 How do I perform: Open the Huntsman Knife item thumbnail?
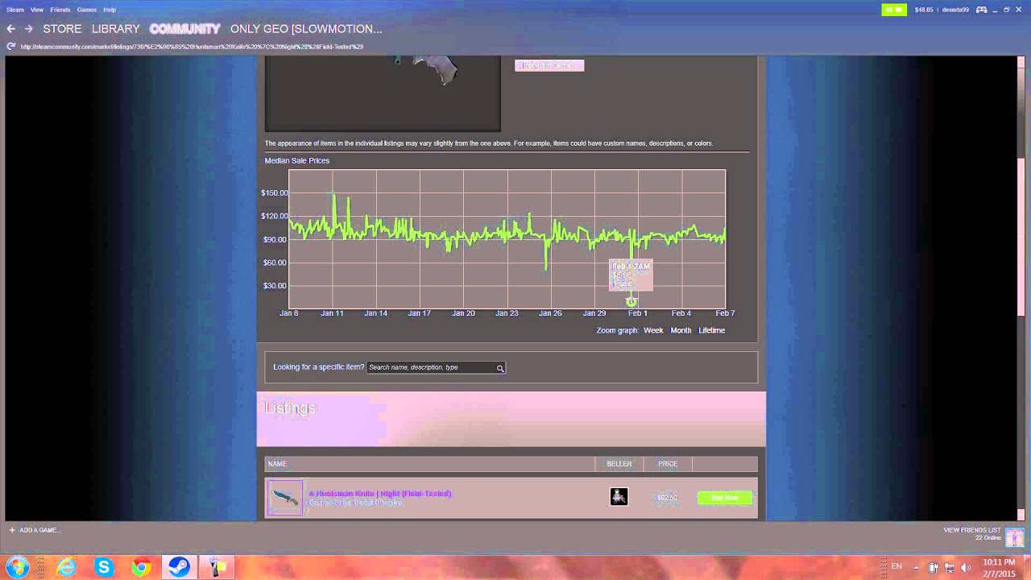point(285,498)
